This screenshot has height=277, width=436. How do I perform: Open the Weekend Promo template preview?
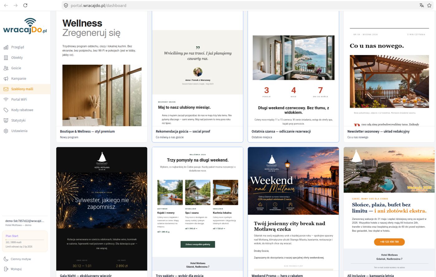pos(293,209)
